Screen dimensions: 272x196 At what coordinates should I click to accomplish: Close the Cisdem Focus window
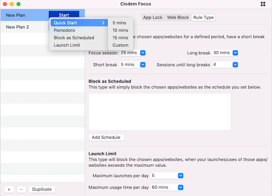[5, 4]
